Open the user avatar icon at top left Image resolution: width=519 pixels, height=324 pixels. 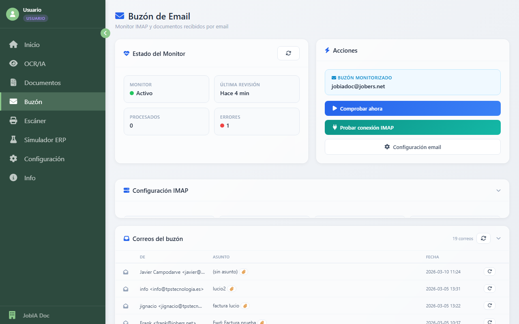[12, 14]
